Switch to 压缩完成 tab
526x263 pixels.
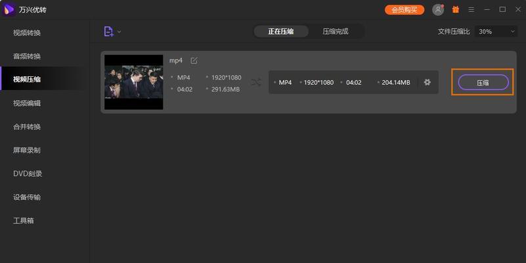point(336,32)
